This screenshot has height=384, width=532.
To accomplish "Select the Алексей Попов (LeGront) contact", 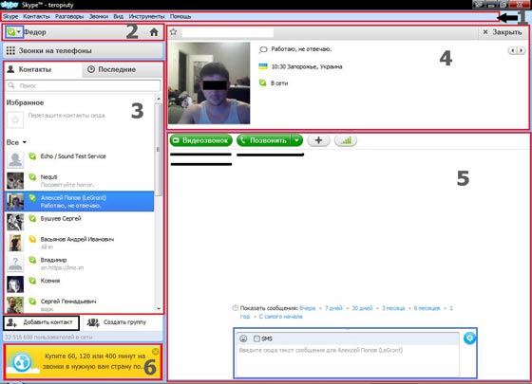I will (x=80, y=201).
